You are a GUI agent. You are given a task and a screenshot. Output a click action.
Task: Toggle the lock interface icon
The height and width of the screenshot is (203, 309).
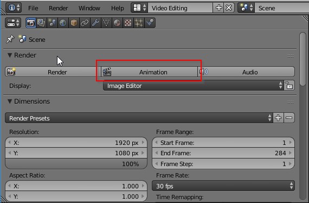(x=289, y=86)
